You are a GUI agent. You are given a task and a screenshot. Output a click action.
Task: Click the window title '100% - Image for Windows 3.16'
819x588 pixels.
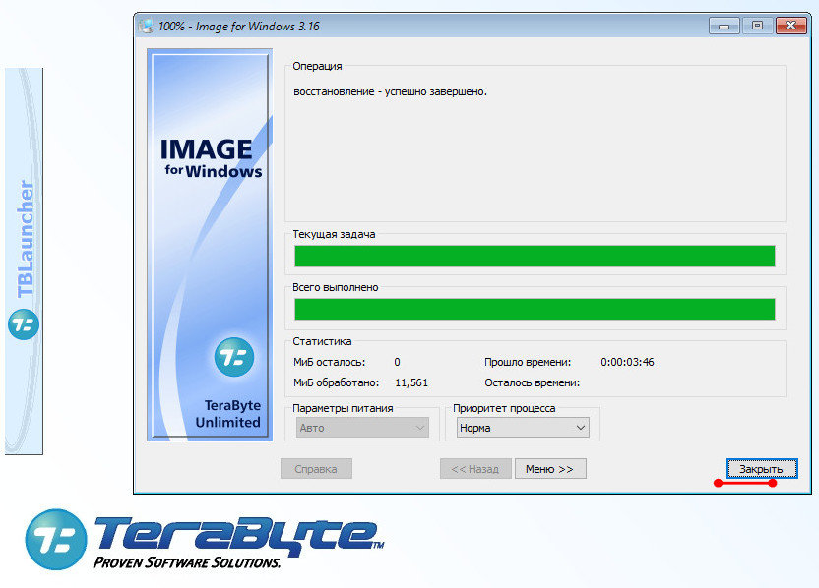click(x=238, y=27)
